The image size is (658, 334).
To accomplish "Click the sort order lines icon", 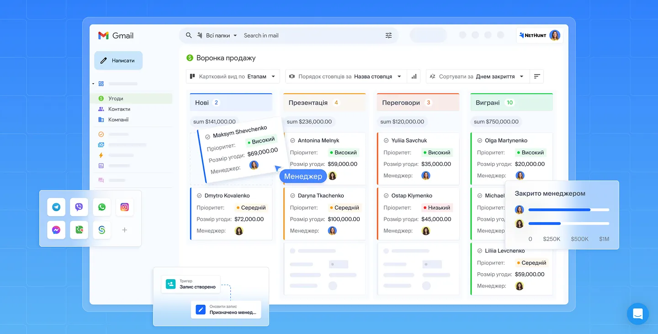I will pyautogui.click(x=537, y=77).
